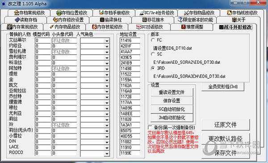The height and width of the screenshot is (163, 268).
Task: Click the 读取存档 tab icon
Action: click(x=17, y=20)
